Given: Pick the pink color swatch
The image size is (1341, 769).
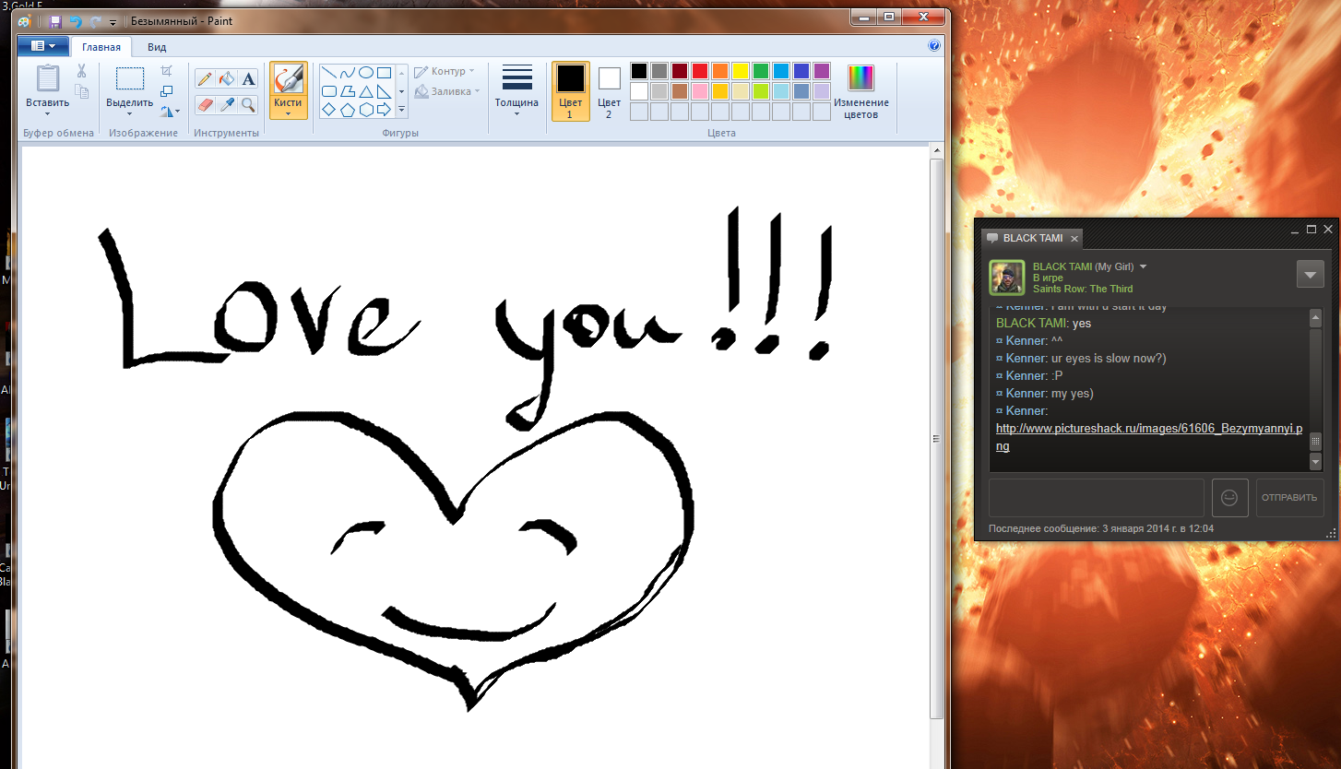Looking at the screenshot, I should [700, 91].
